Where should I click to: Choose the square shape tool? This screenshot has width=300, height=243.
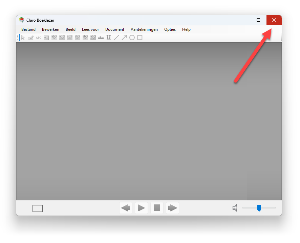pyautogui.click(x=140, y=38)
